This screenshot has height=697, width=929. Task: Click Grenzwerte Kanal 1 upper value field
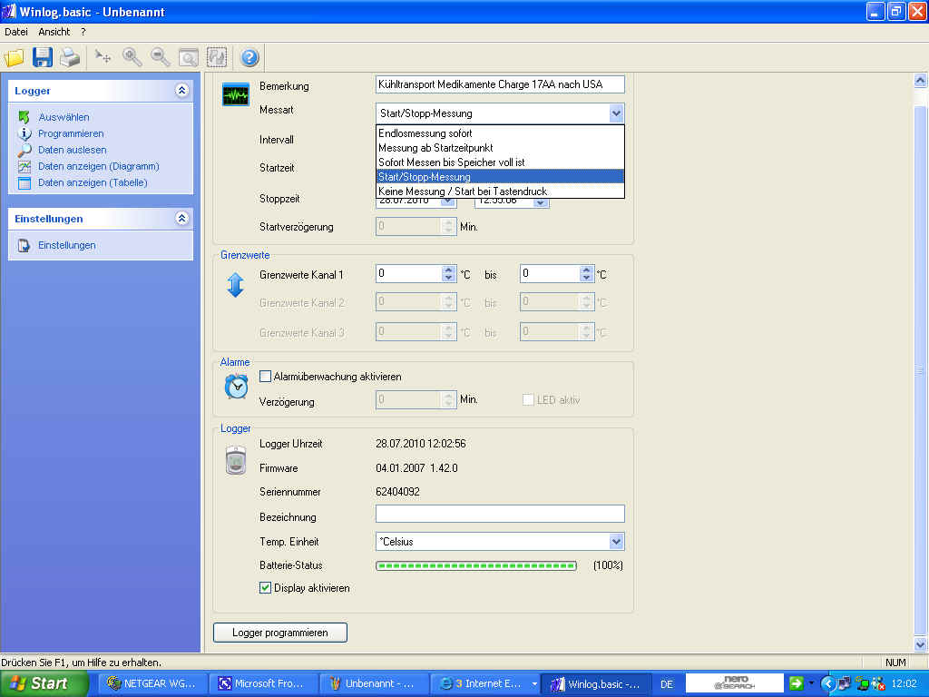550,273
